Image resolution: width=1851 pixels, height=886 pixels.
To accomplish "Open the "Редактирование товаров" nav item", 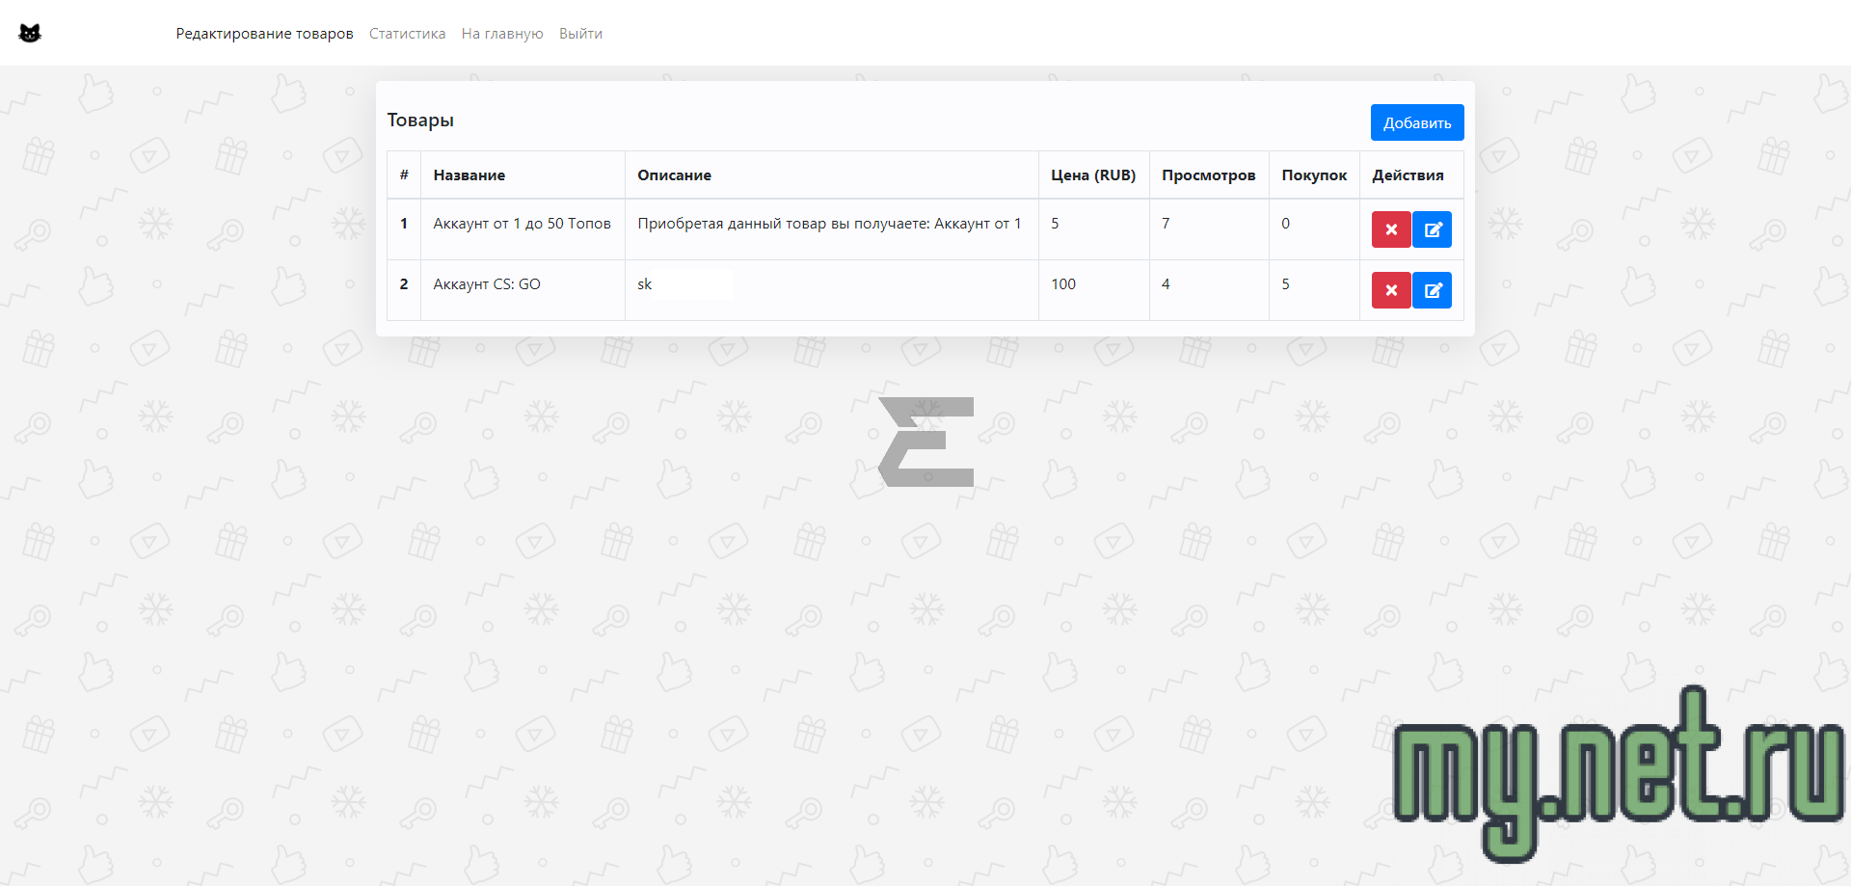I will click(264, 34).
